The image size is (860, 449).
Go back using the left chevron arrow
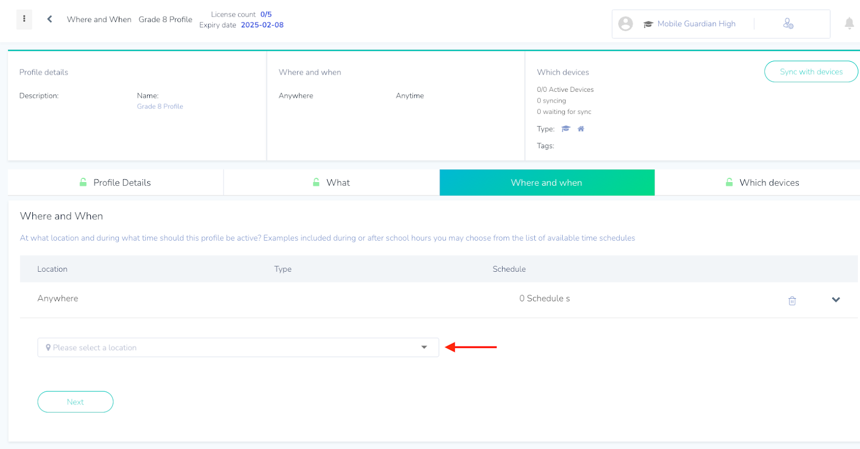click(49, 19)
